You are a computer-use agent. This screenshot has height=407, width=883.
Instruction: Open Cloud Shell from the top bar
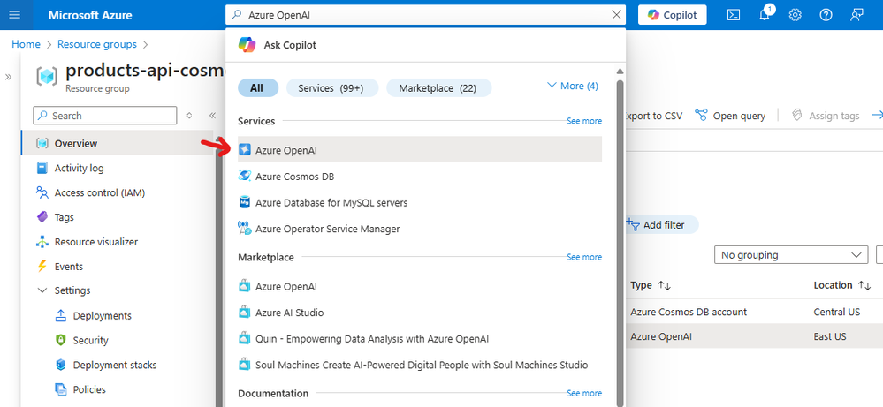734,15
